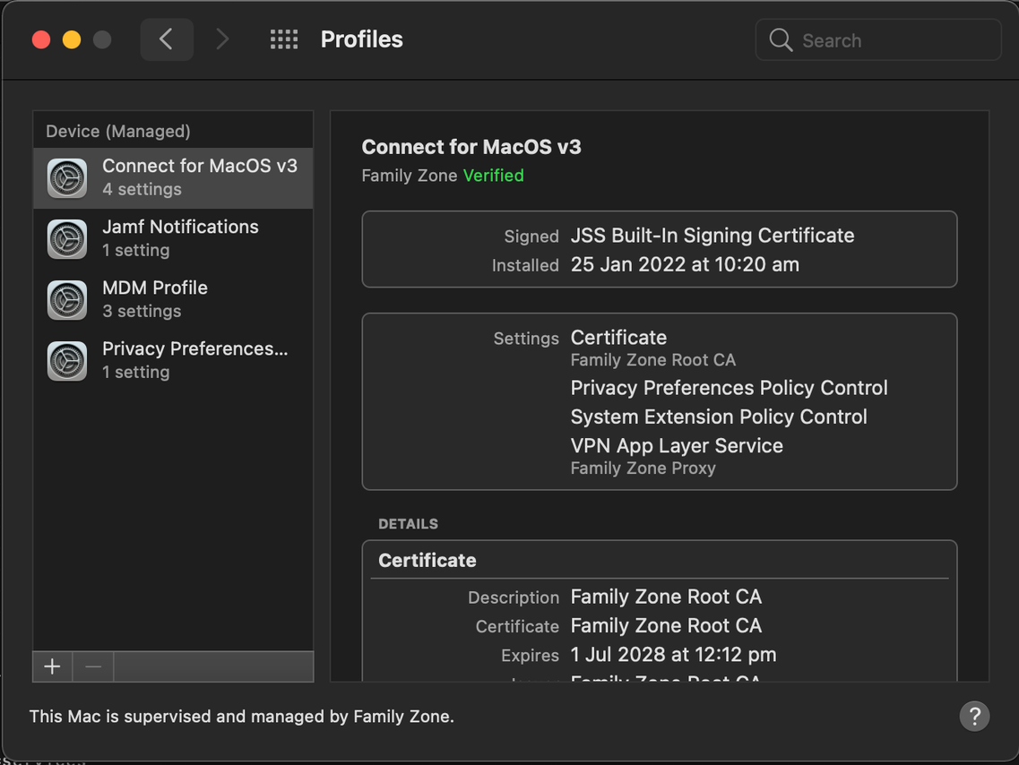The height and width of the screenshot is (765, 1019).
Task: Click 'VPN App Layer Service' setting
Action: (x=677, y=446)
